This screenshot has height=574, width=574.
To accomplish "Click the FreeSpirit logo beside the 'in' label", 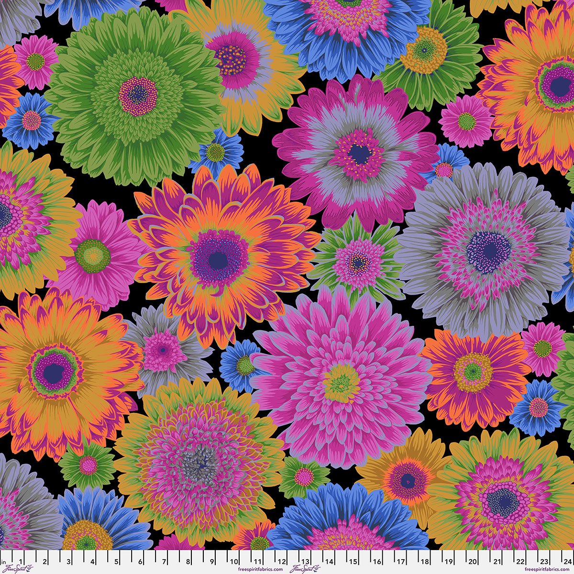I will coord(17,569).
